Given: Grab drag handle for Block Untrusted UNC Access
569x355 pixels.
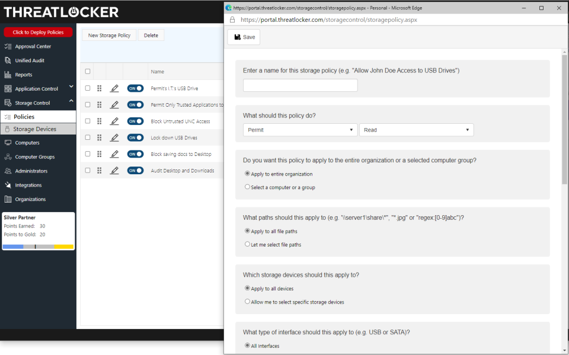Looking at the screenshot, I should [x=100, y=121].
